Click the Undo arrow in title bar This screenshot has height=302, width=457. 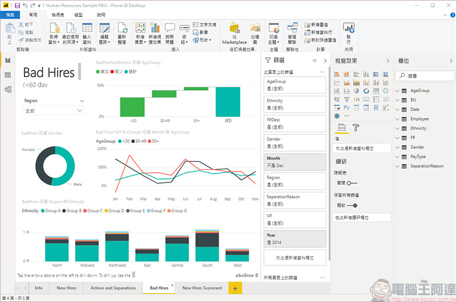(25, 5)
